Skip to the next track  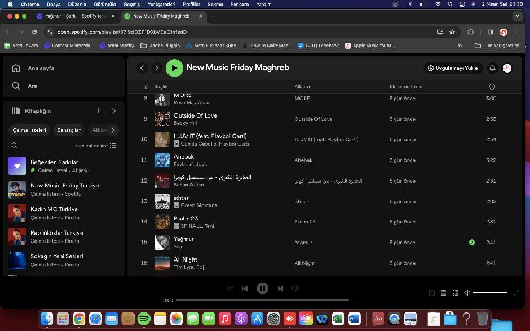point(280,289)
